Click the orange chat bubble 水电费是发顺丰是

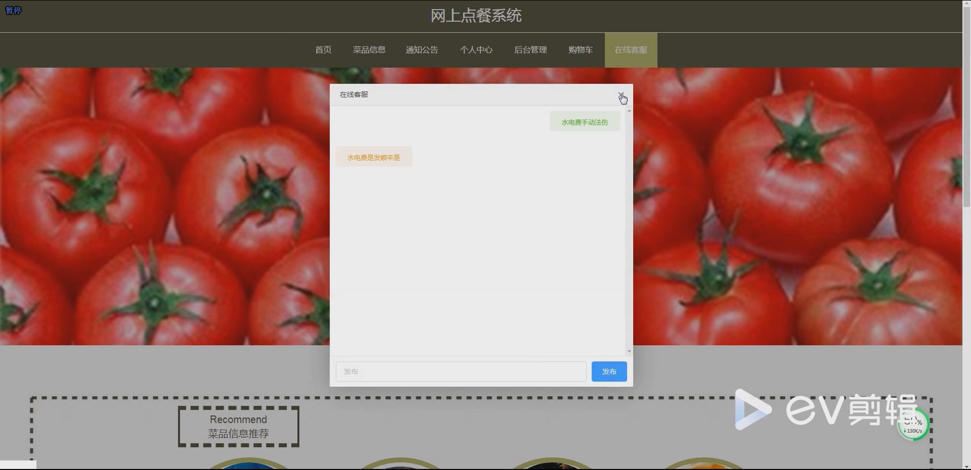pos(373,157)
